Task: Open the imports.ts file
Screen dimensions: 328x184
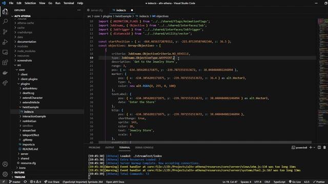Action: point(29,144)
